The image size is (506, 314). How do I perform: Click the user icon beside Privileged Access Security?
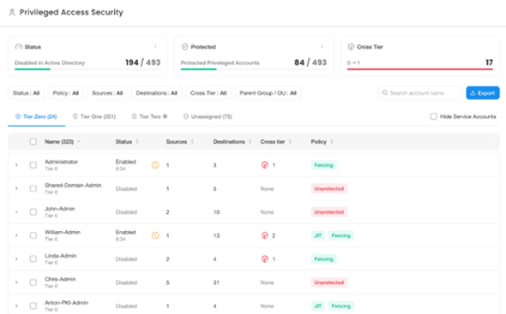point(12,13)
